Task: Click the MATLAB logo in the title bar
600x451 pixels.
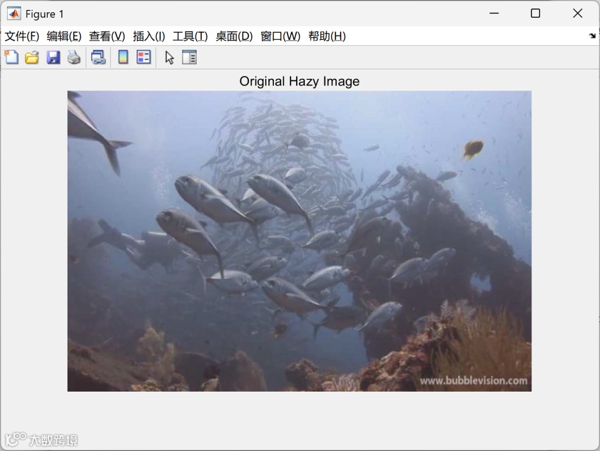Action: coord(14,13)
